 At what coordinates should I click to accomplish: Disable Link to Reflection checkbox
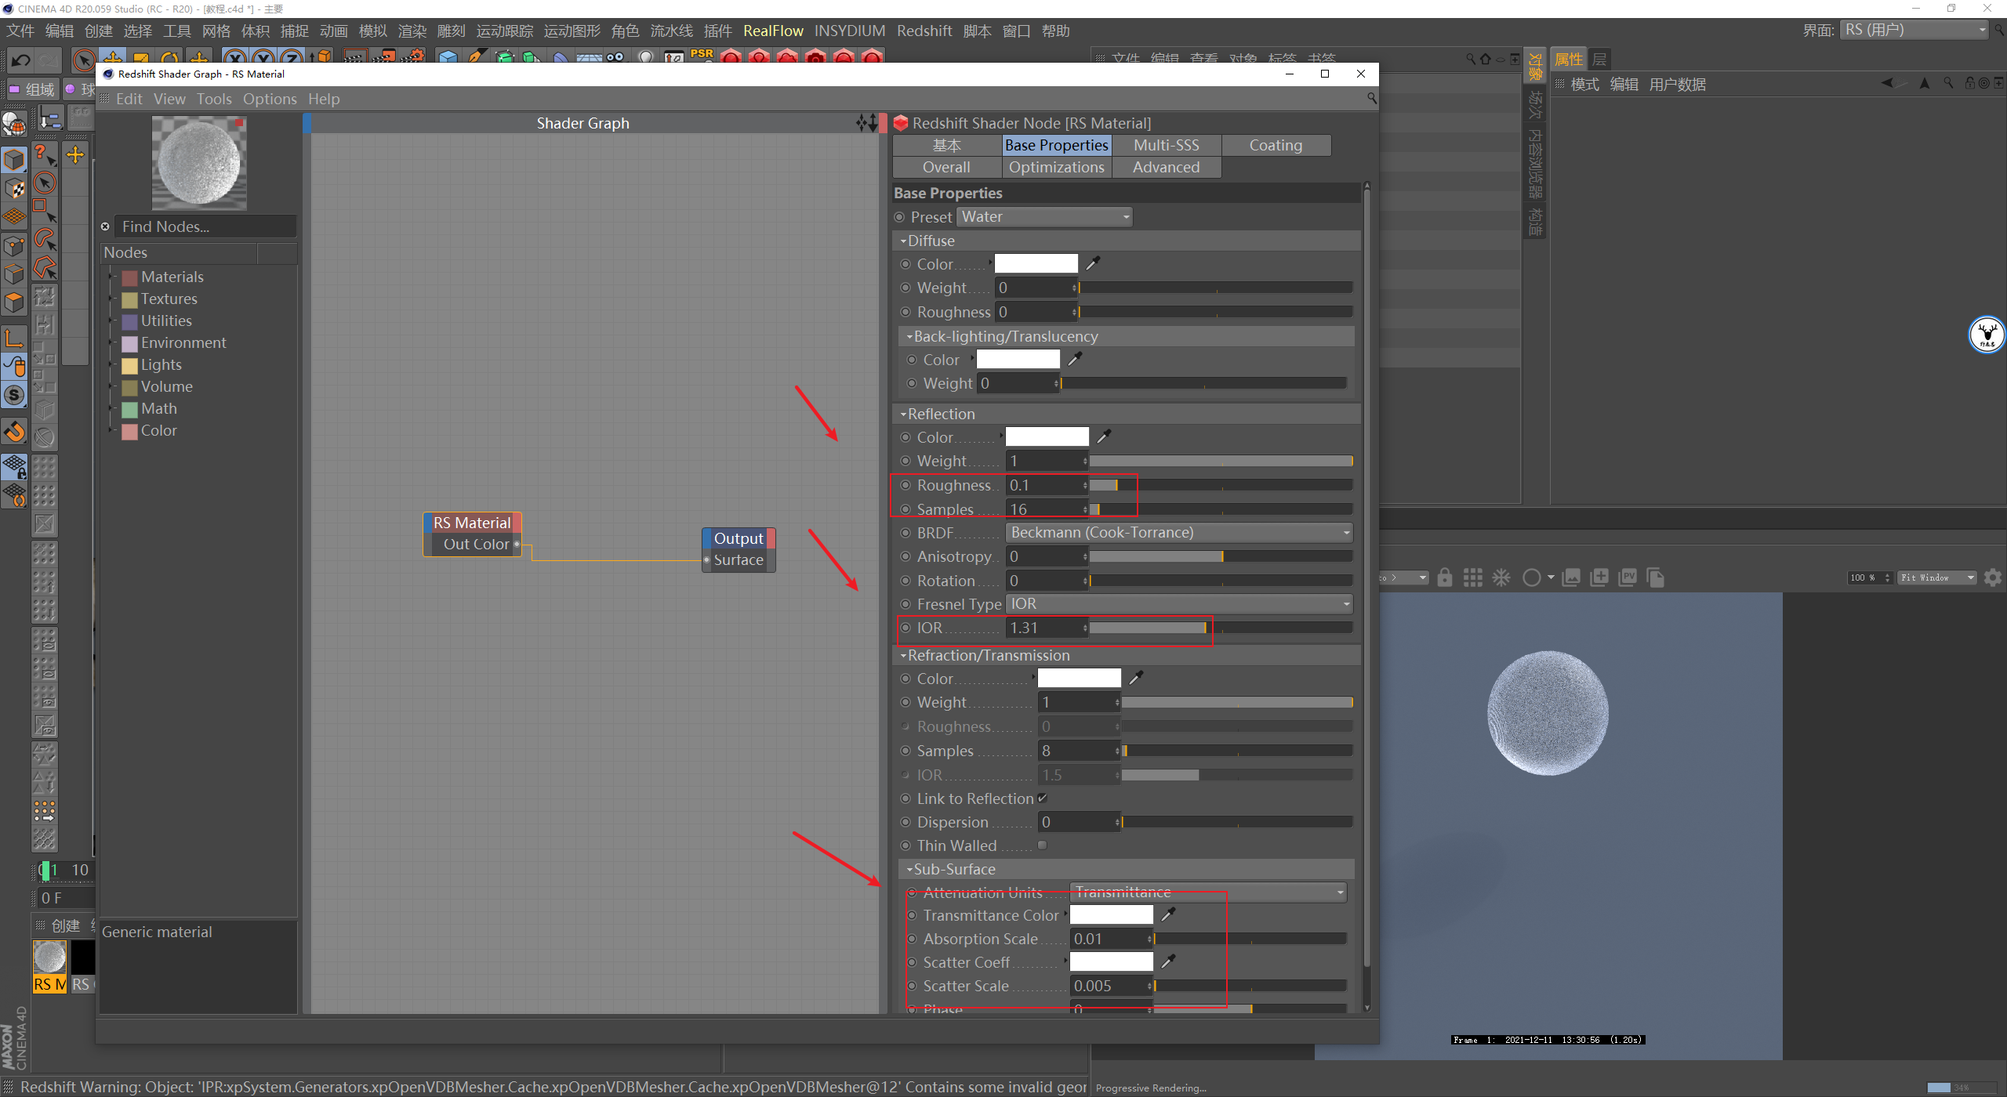click(x=1042, y=798)
